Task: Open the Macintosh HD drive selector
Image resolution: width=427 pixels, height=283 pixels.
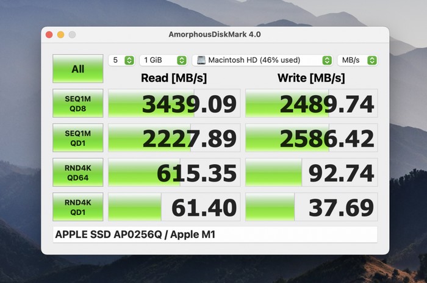Action: pyautogui.click(x=262, y=60)
